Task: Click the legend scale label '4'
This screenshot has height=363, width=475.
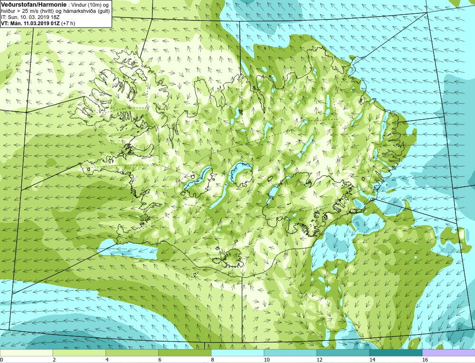Action: [x=107, y=360]
